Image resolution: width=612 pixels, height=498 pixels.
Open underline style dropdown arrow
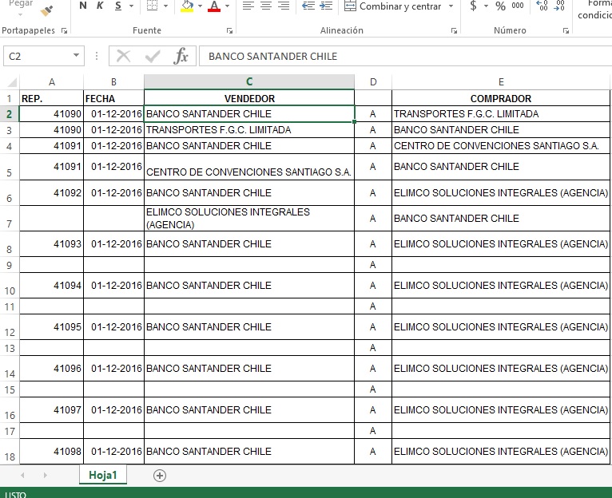click(131, 6)
